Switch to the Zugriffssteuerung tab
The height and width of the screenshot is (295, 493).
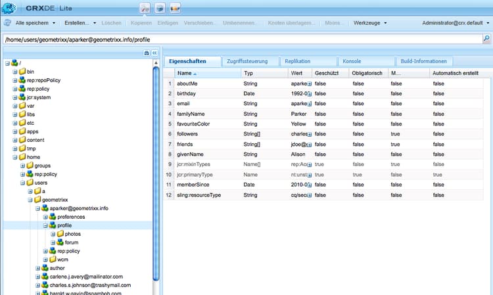[248, 61]
